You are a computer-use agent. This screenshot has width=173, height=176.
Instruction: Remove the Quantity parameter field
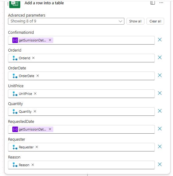click(x=160, y=111)
